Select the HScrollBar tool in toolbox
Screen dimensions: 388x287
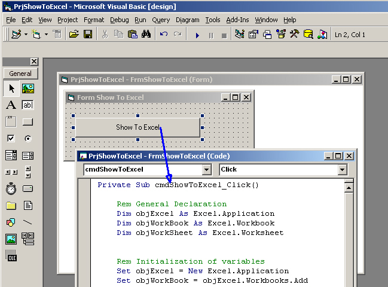(x=11, y=172)
